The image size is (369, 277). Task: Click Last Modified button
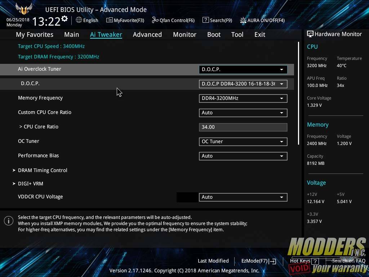point(213,261)
